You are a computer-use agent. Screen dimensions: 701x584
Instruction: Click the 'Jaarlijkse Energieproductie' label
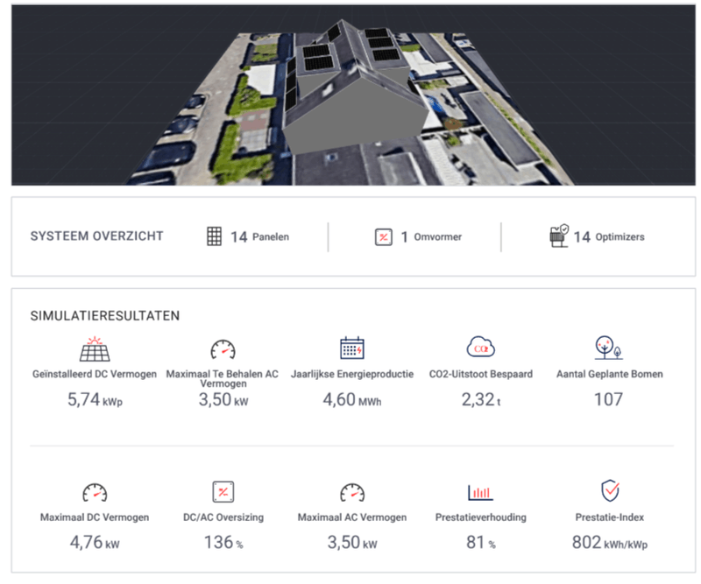coord(352,374)
